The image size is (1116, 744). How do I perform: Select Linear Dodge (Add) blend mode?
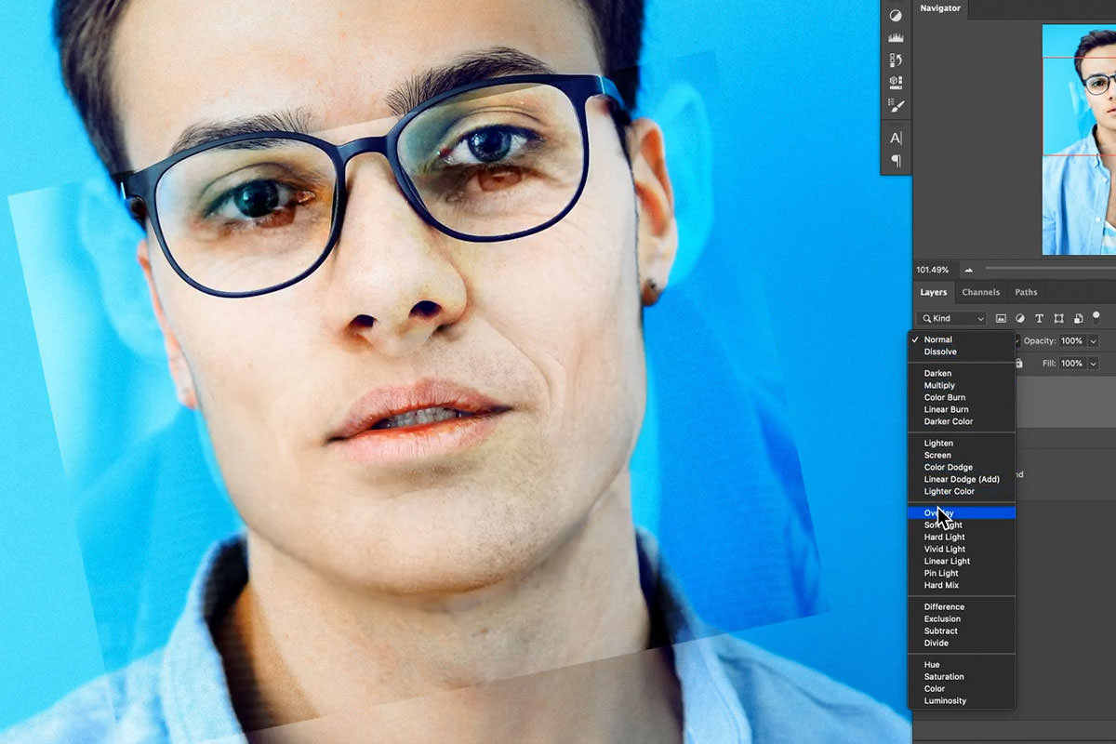(962, 479)
